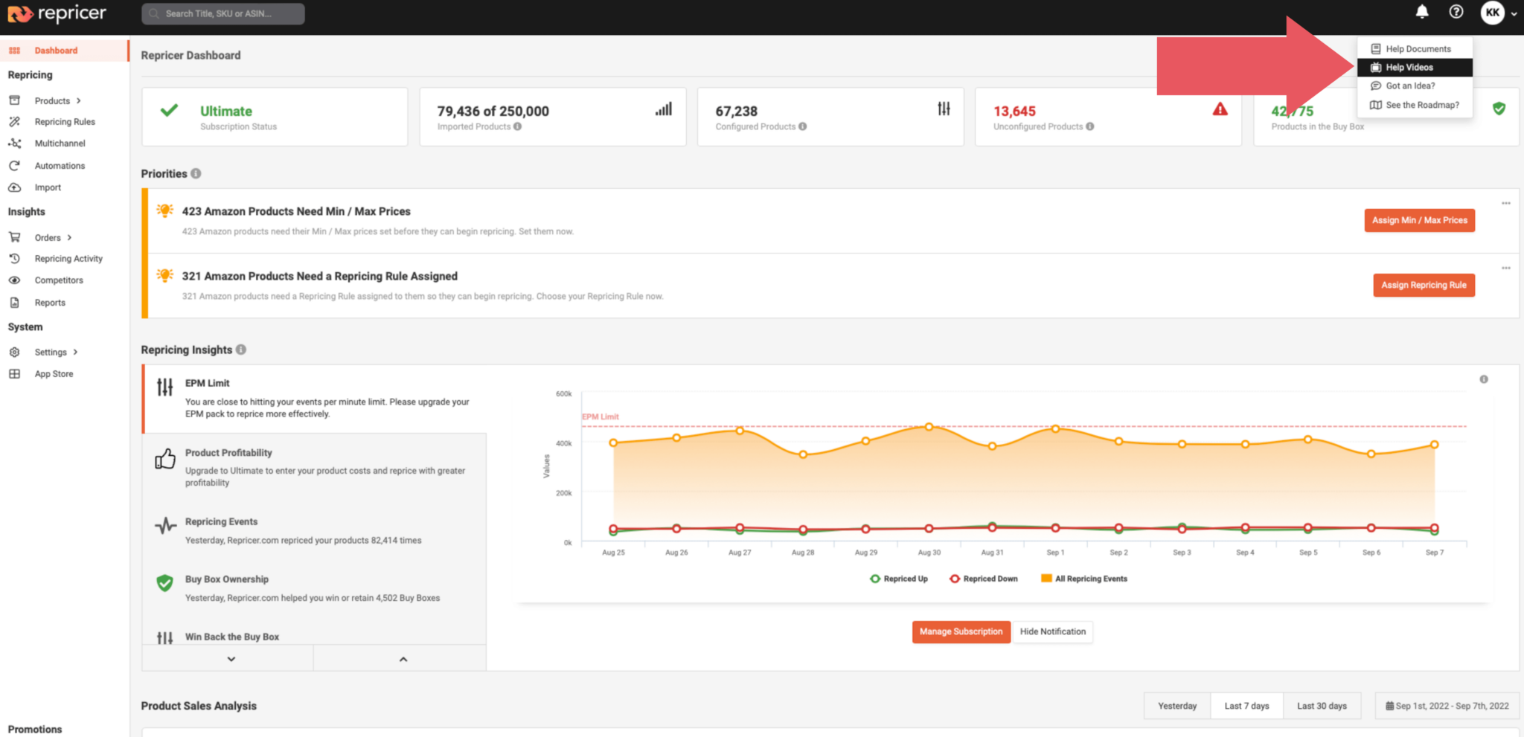Open Competitors page from the sidebar

click(59, 280)
